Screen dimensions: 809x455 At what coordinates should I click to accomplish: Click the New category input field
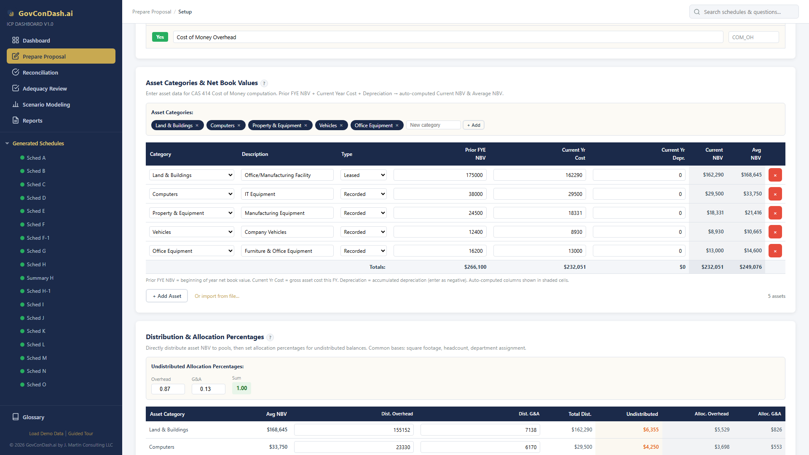[433, 125]
